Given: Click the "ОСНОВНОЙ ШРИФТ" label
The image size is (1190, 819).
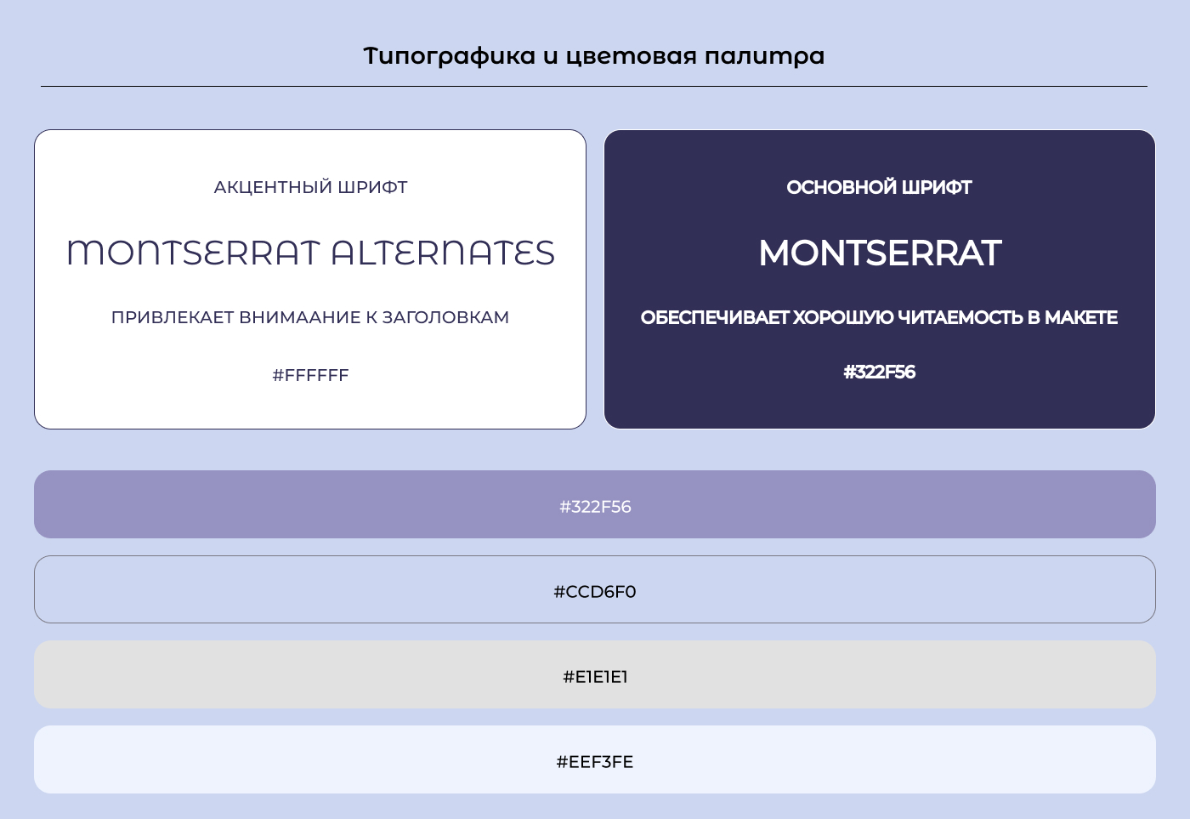Looking at the screenshot, I should 880,187.
